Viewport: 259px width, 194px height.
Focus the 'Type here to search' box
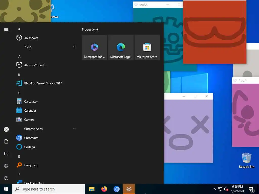[x=49, y=189]
